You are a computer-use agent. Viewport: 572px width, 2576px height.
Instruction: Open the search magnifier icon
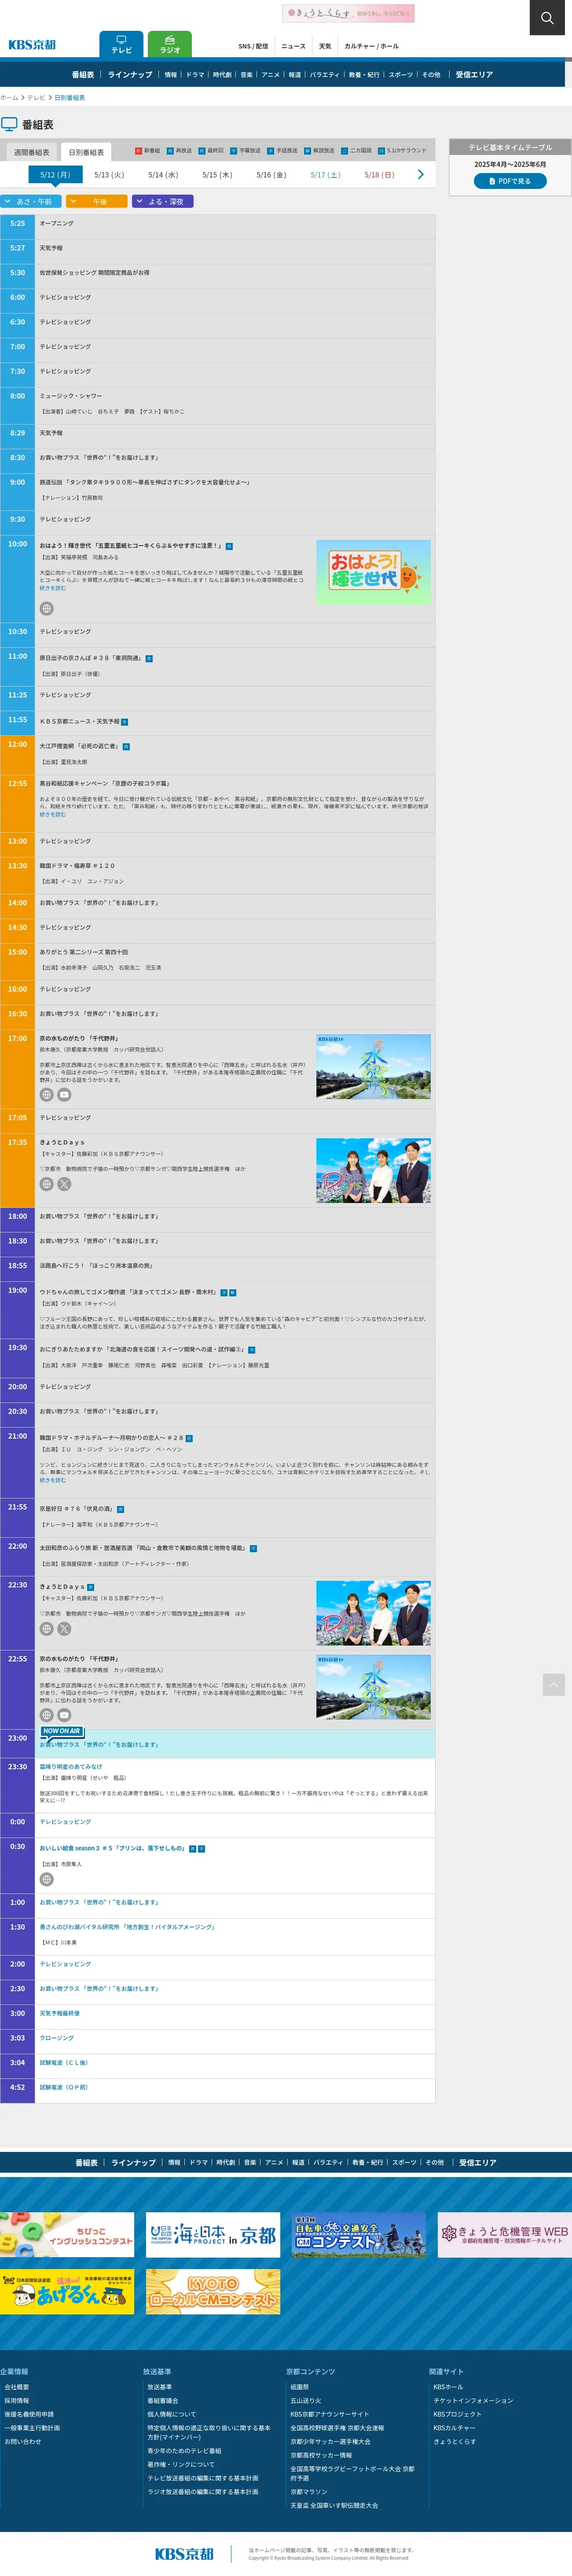tap(547, 17)
